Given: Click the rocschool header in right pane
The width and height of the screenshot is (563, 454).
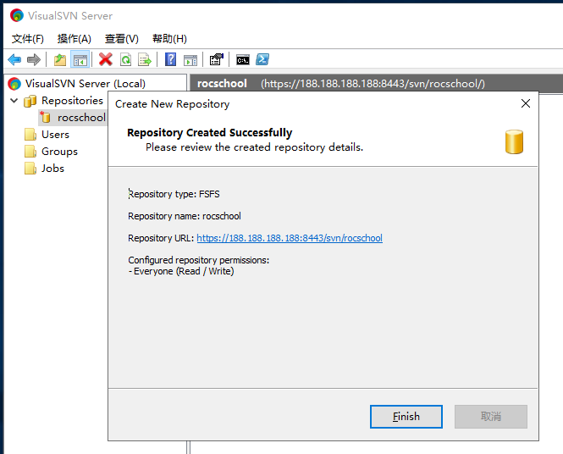Looking at the screenshot, I should click(x=222, y=83).
